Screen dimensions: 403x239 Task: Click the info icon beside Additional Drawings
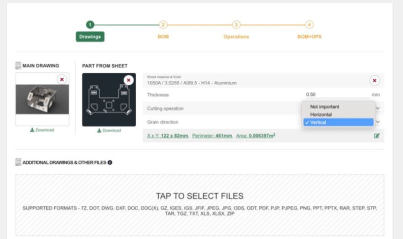tap(110, 162)
